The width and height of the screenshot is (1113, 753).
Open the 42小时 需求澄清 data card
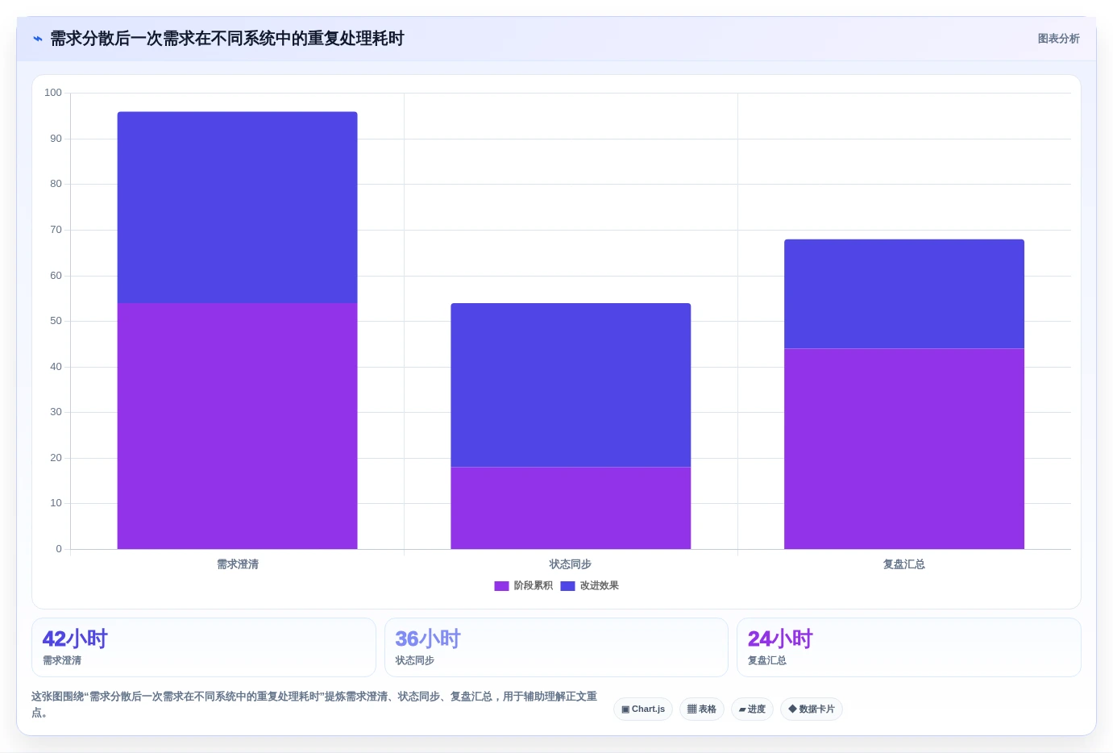click(204, 647)
